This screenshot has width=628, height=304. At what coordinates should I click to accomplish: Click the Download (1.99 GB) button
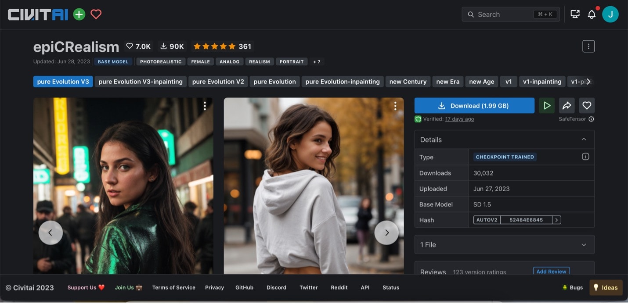click(x=474, y=105)
